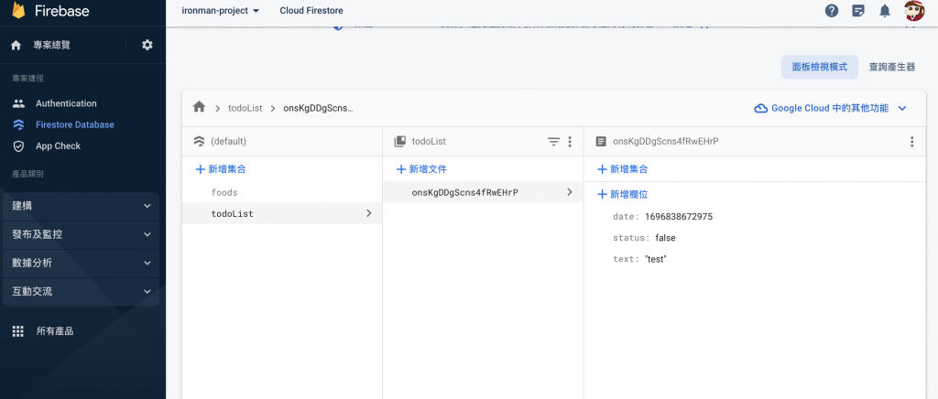Expand the 建構 sidebar category
The height and width of the screenshot is (399, 938).
pos(80,206)
